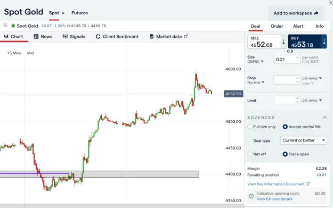Decrease Limit value with down stepper
This screenshot has width=333, height=208.
pos(297,102)
